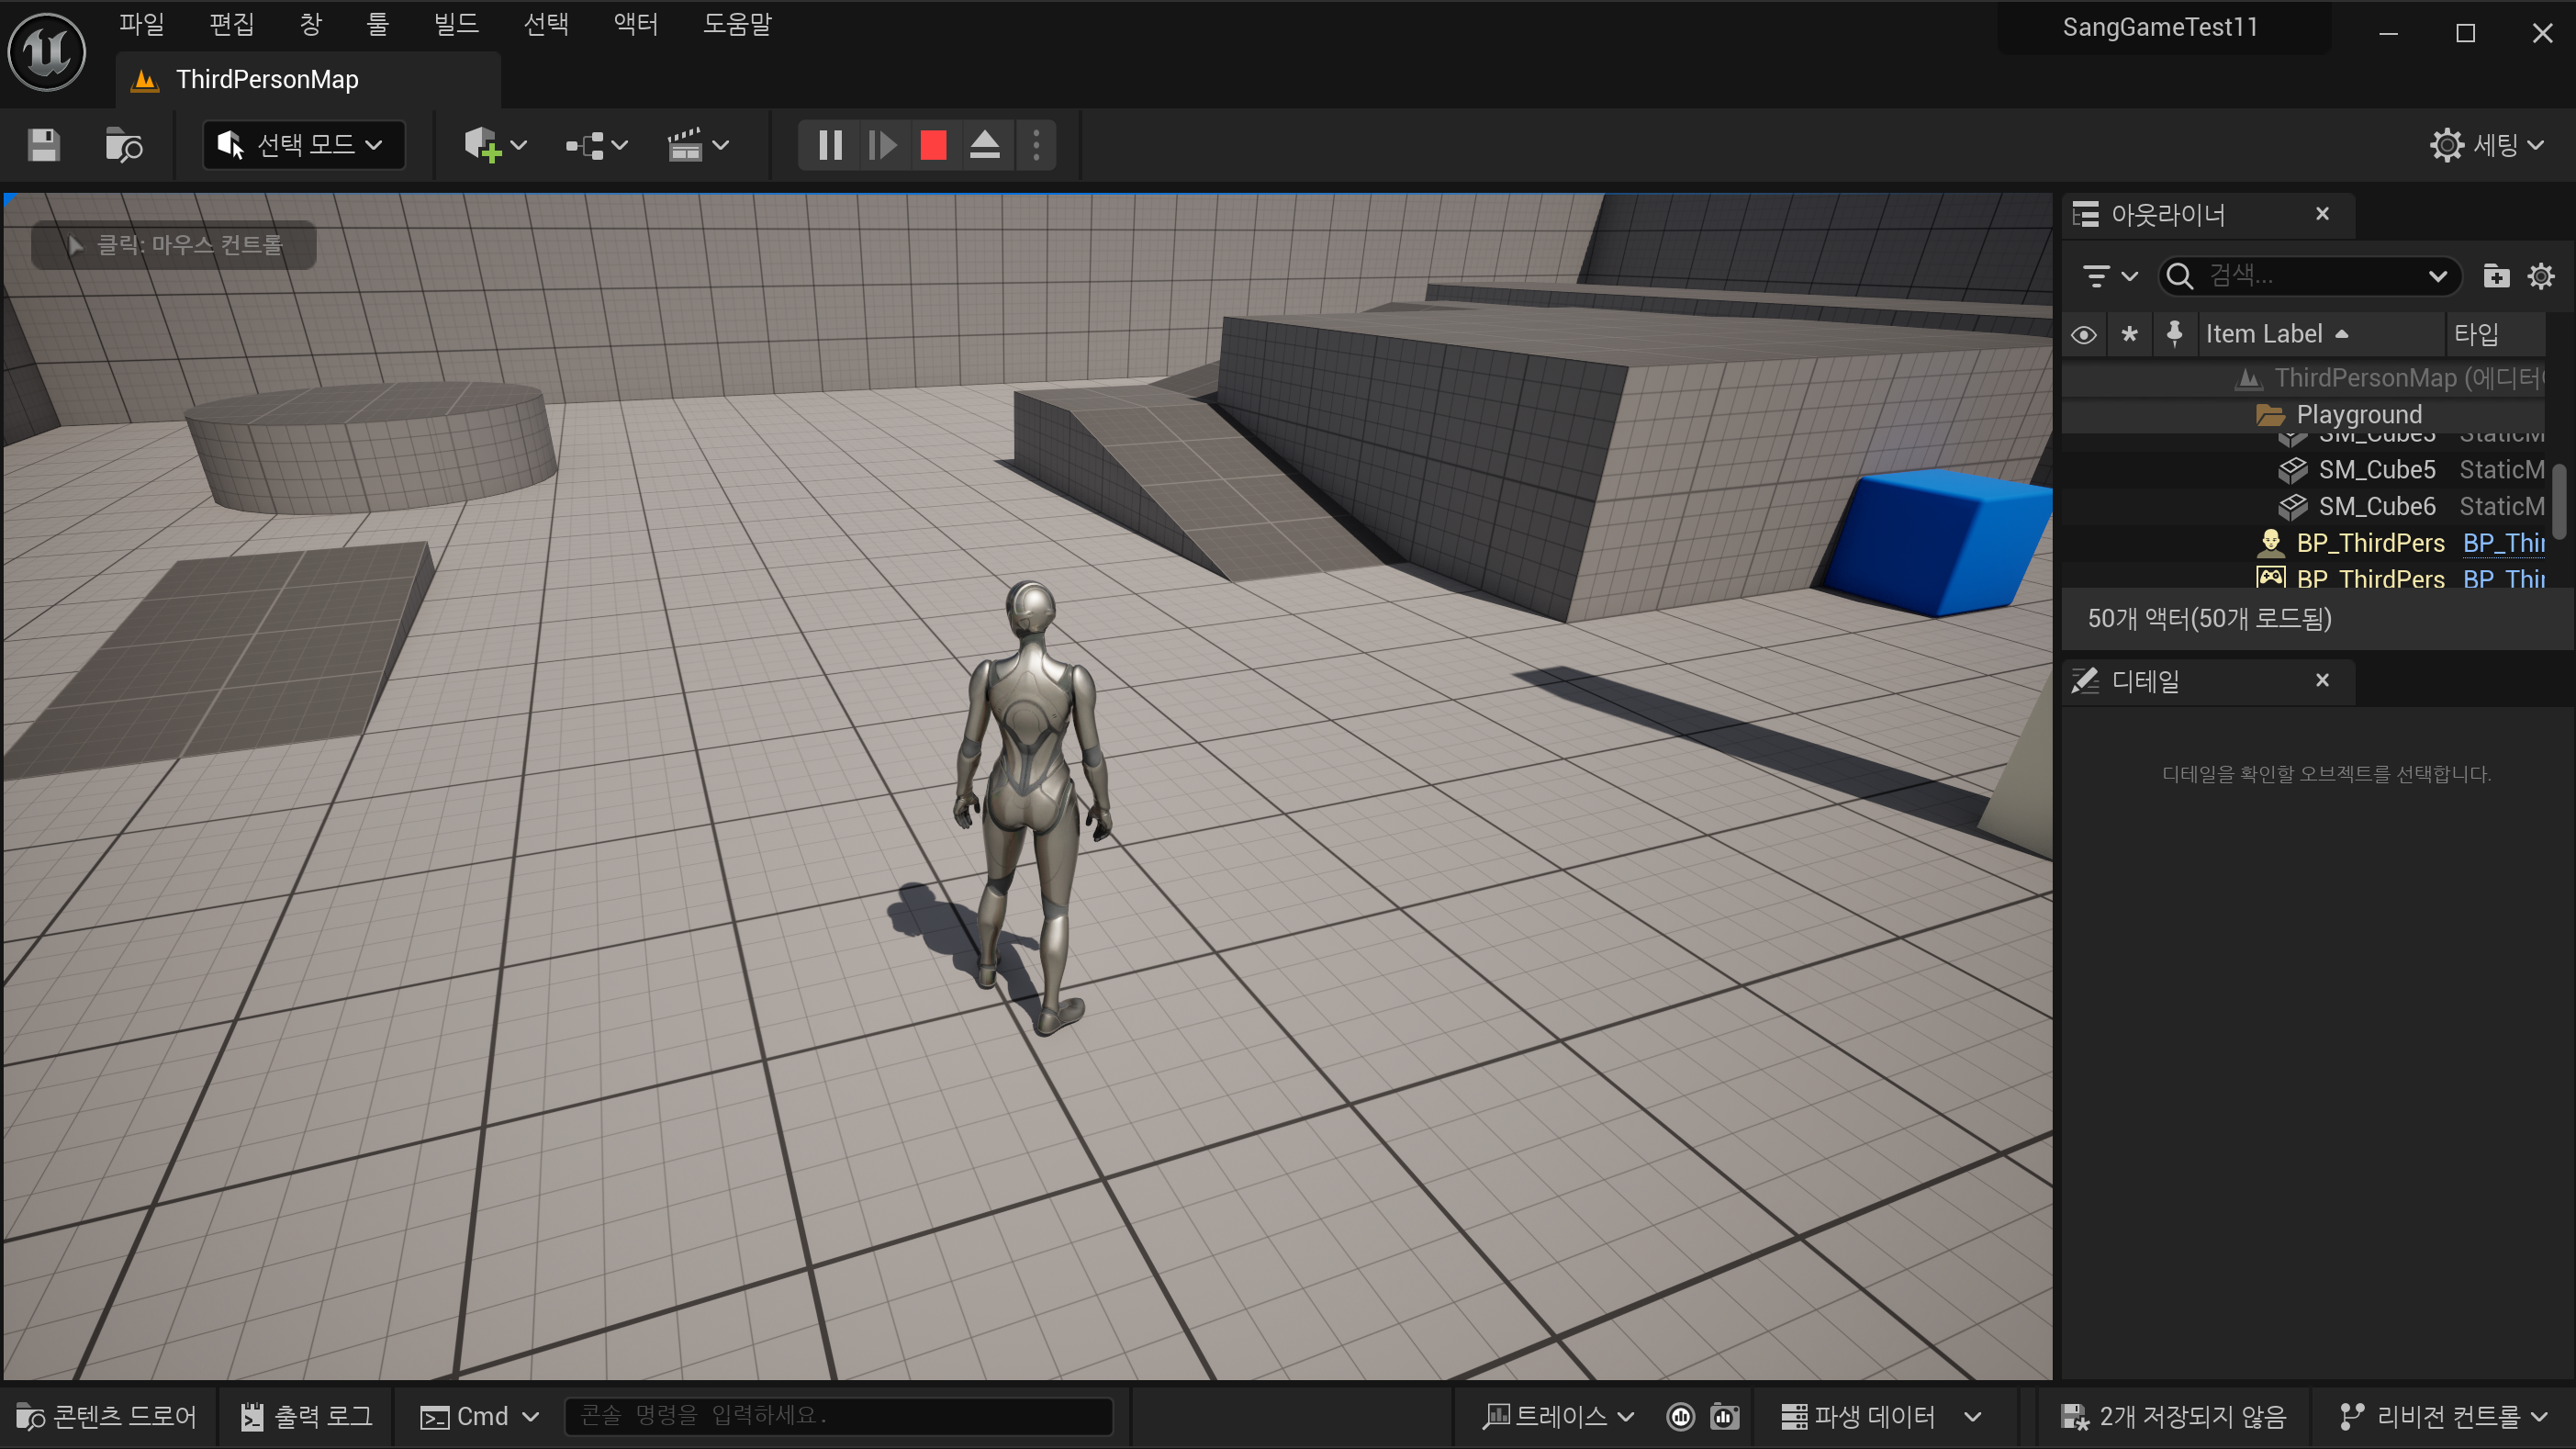Click the SM_Cube6 static mesh cube icon

(x=2292, y=506)
